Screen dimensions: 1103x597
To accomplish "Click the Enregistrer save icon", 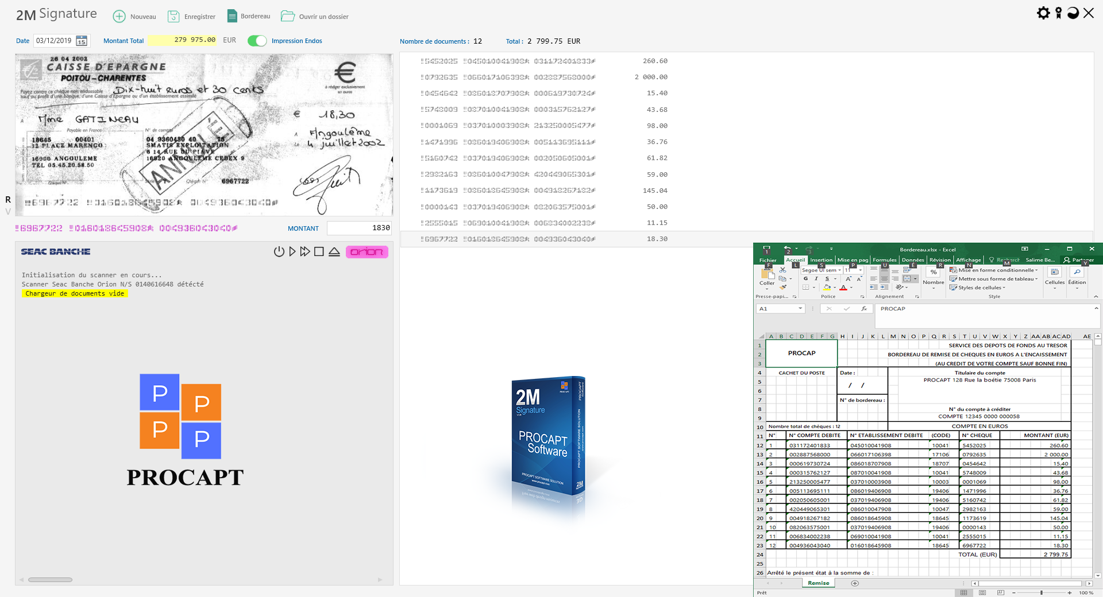I will pyautogui.click(x=173, y=17).
